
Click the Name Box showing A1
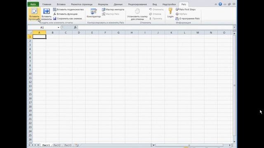coord(42,28)
